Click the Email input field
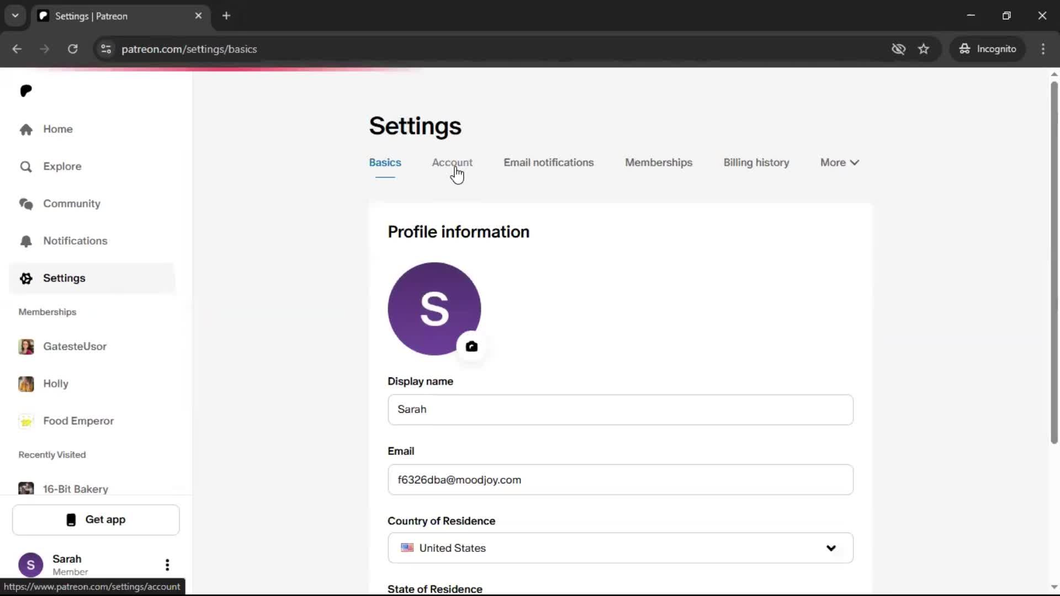 pos(620,480)
